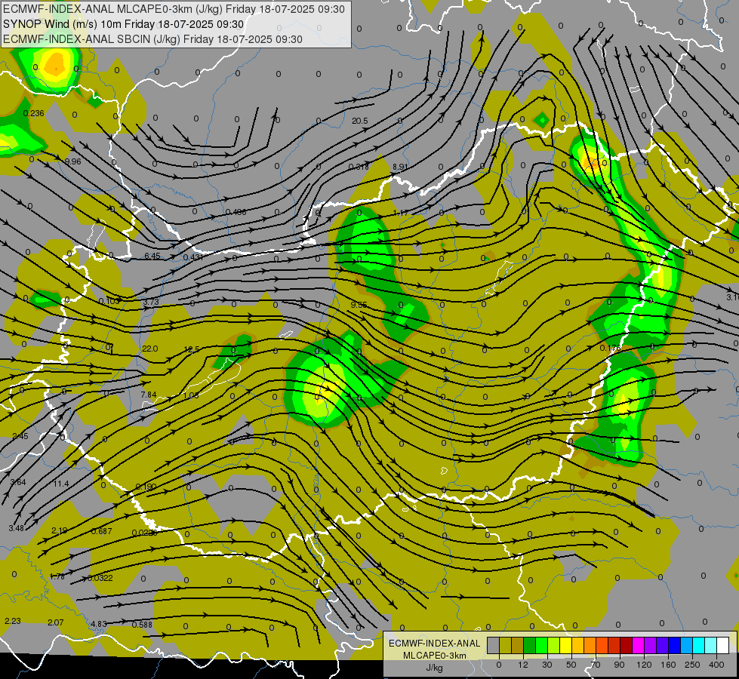Image resolution: width=739 pixels, height=679 pixels.
Task: Click legend scale value '90'
Action: (619, 665)
